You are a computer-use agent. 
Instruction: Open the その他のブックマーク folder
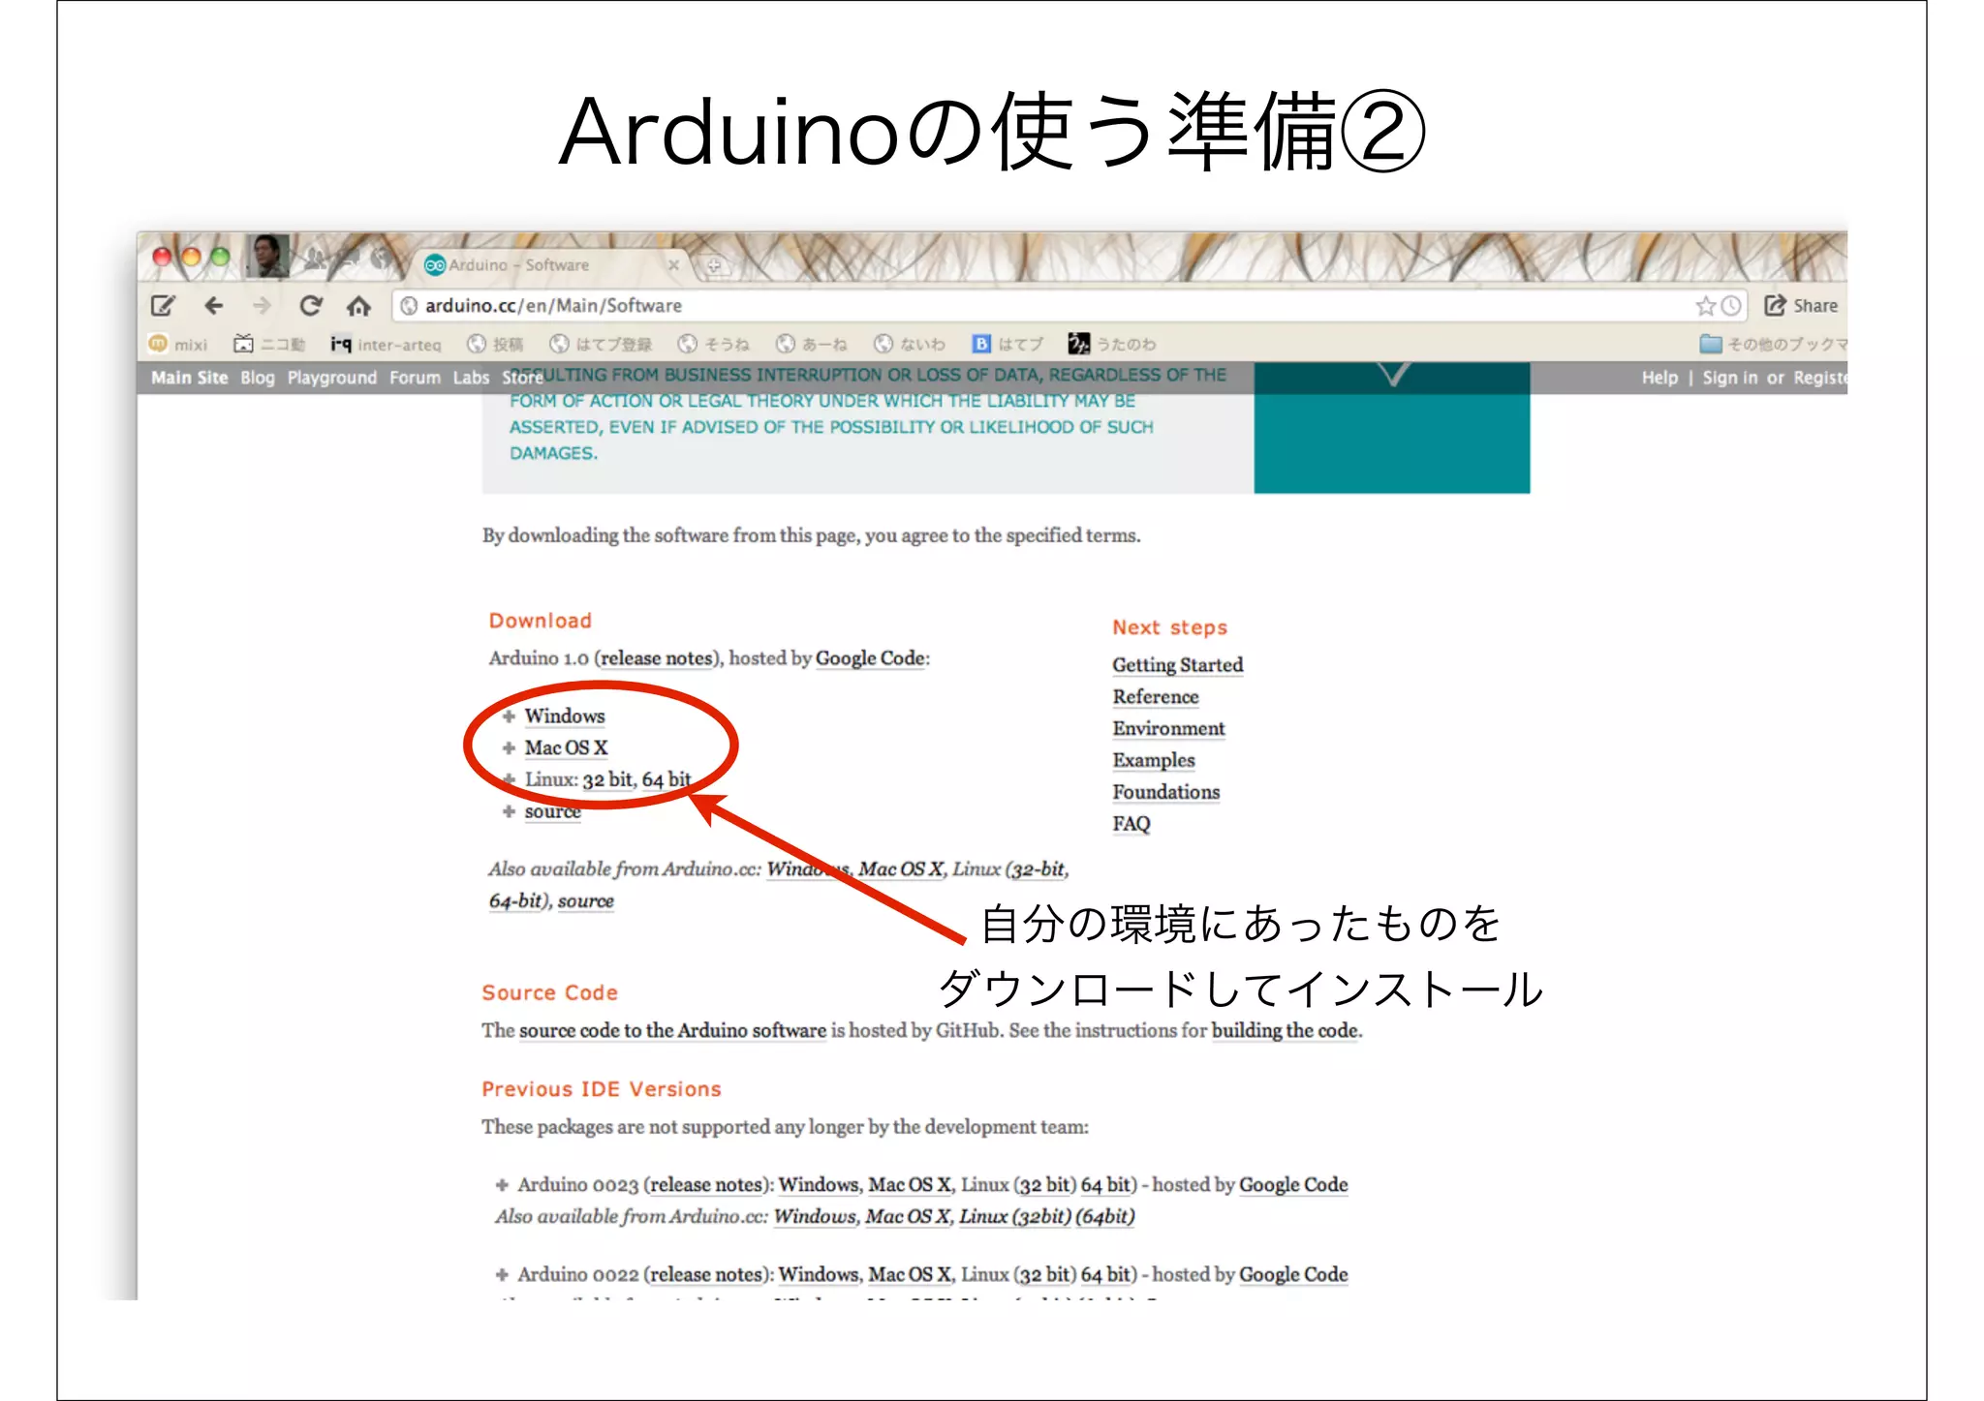point(1773,344)
